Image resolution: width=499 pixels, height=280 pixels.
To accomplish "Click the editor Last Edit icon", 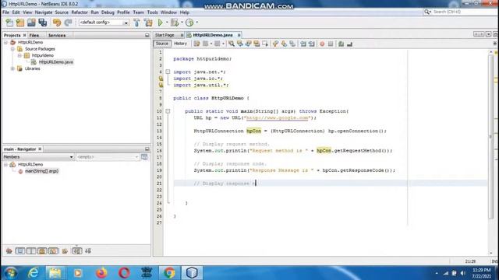I will click(x=196, y=44).
